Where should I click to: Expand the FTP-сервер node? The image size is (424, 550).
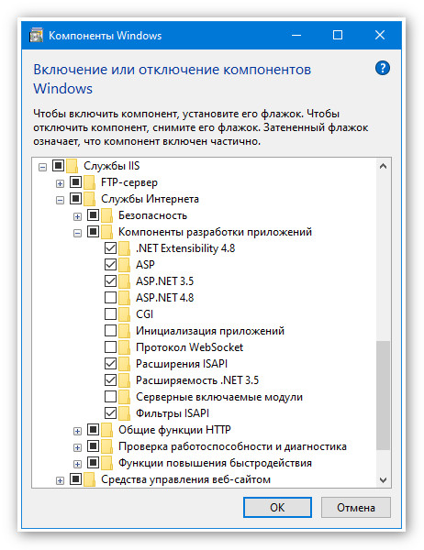[x=60, y=183]
